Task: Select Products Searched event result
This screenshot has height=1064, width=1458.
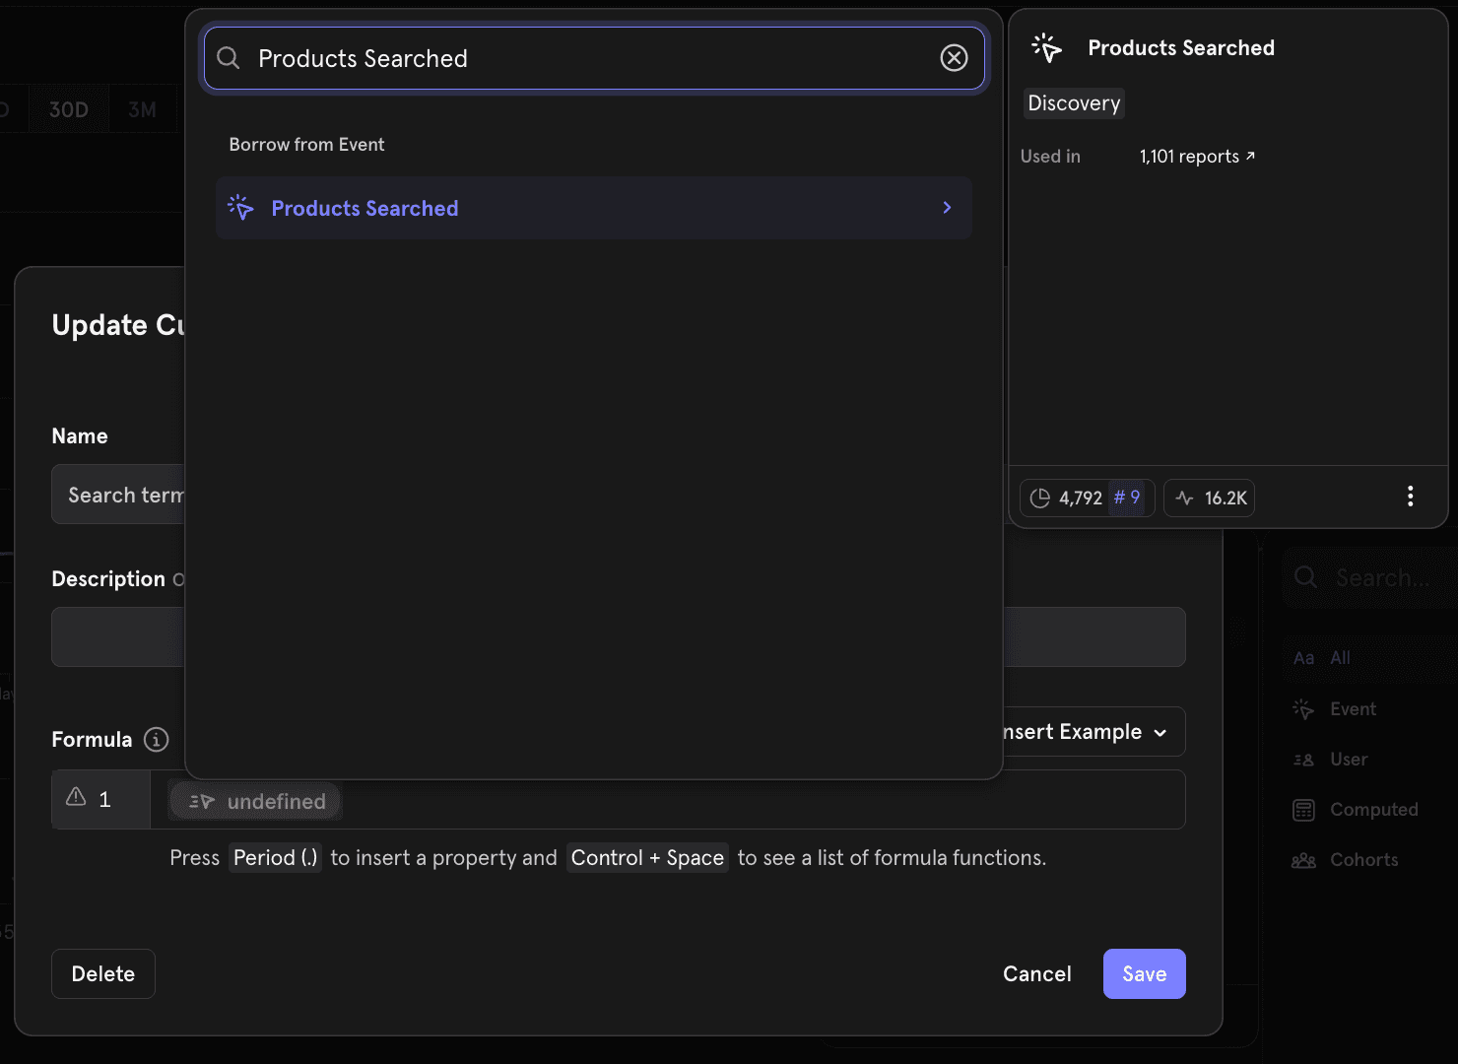Action: [364, 209]
